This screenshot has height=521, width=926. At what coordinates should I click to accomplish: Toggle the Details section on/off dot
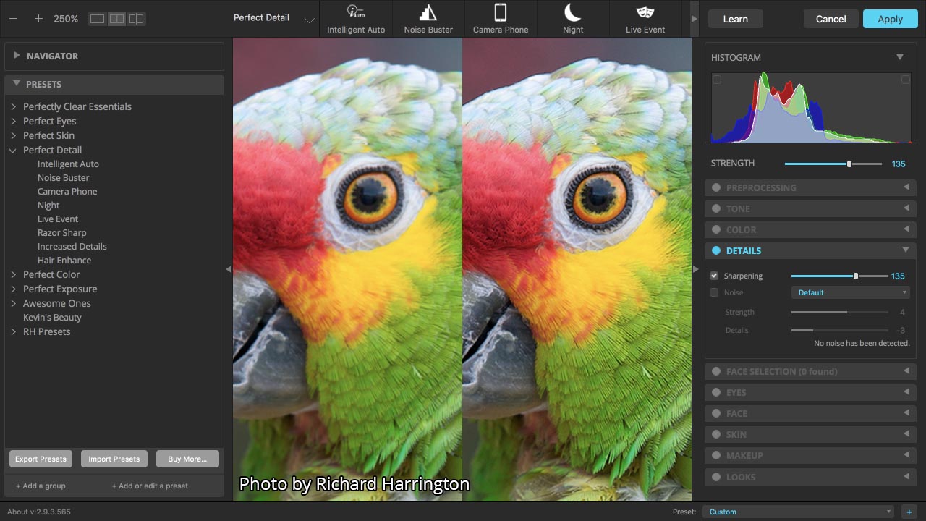(716, 250)
